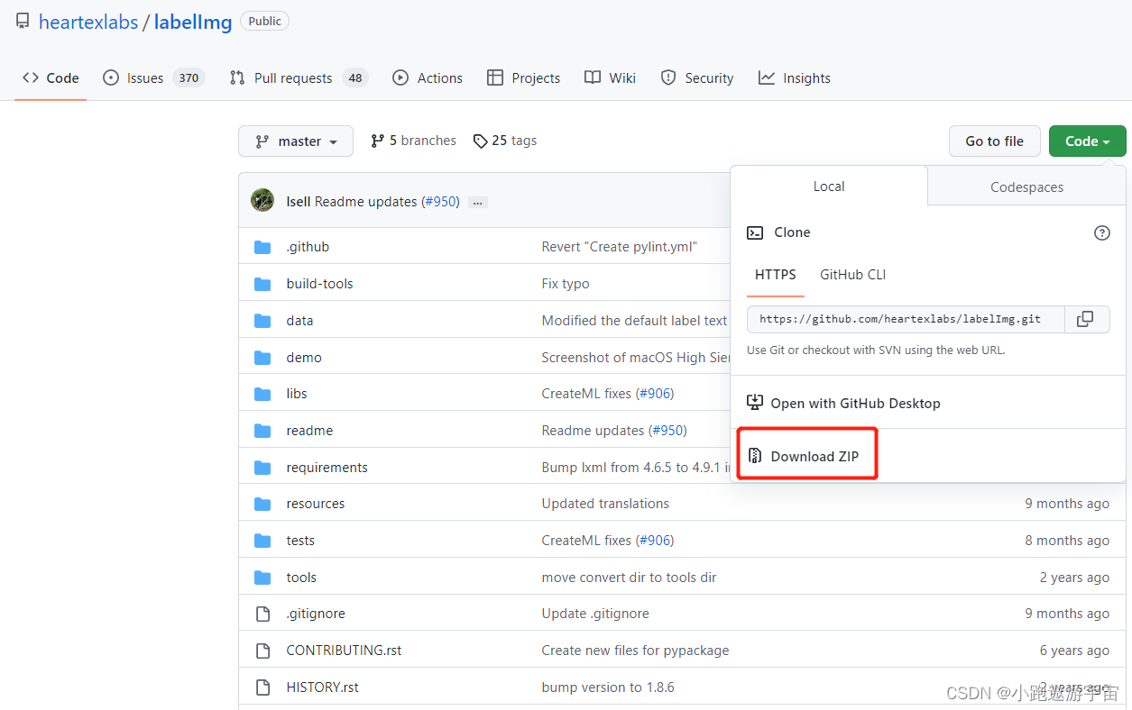
Task: Click the repository book icon beside heartexlabs
Action: [x=23, y=21]
